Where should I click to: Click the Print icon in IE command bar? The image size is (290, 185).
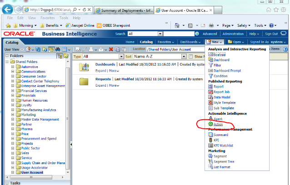point(211,25)
